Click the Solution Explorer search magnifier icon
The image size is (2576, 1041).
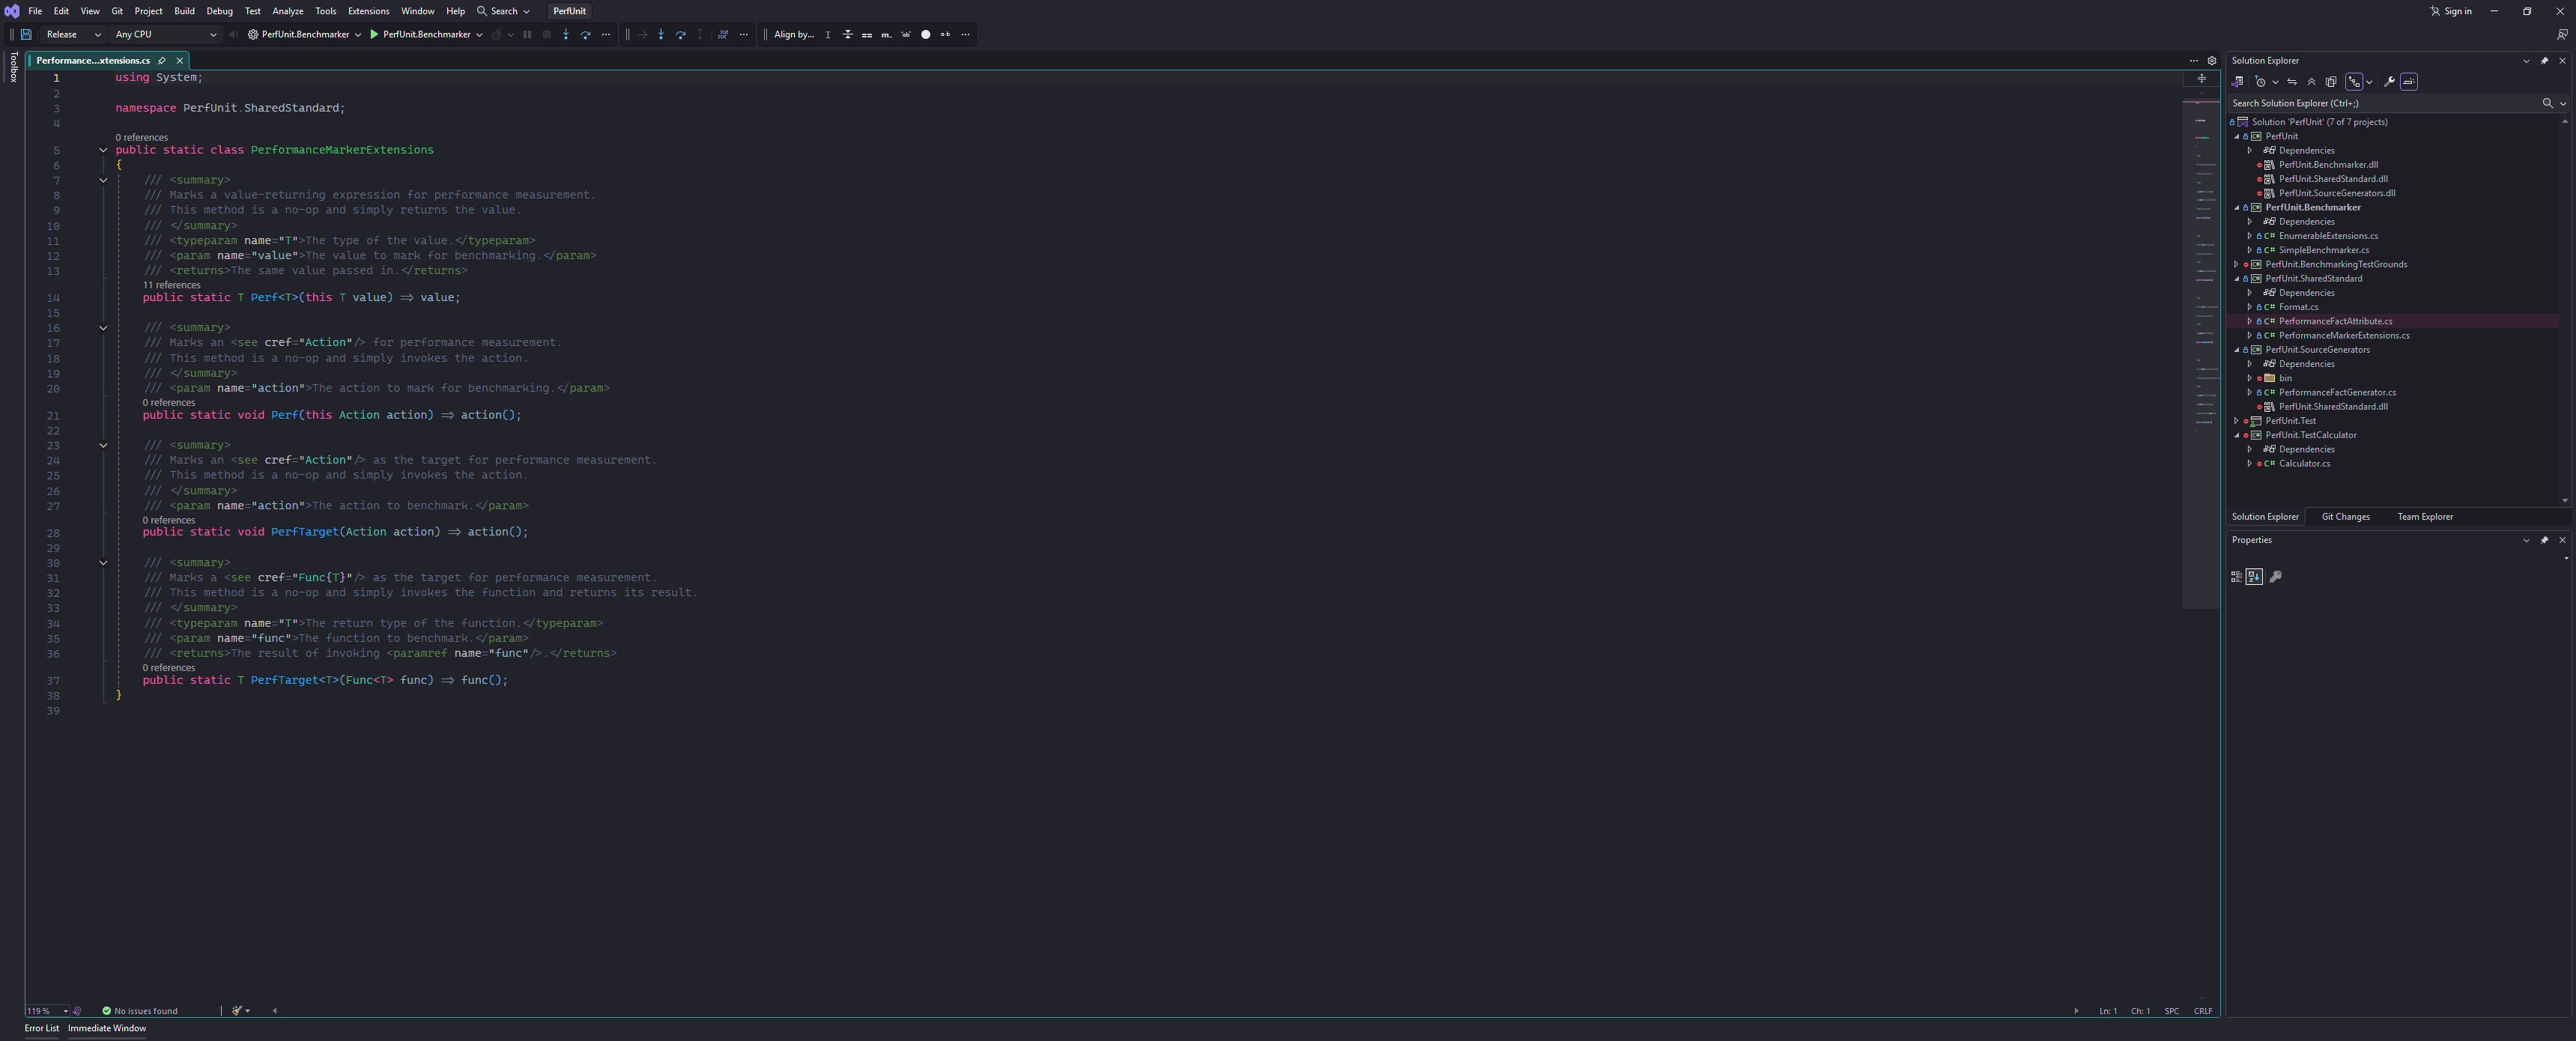[2547, 103]
